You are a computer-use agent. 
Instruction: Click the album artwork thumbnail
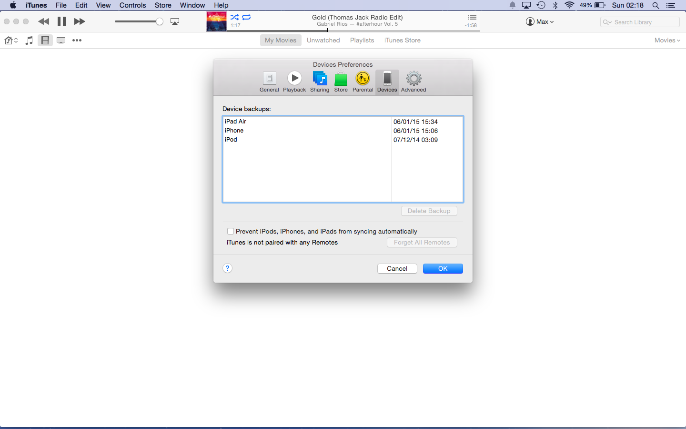click(x=217, y=21)
